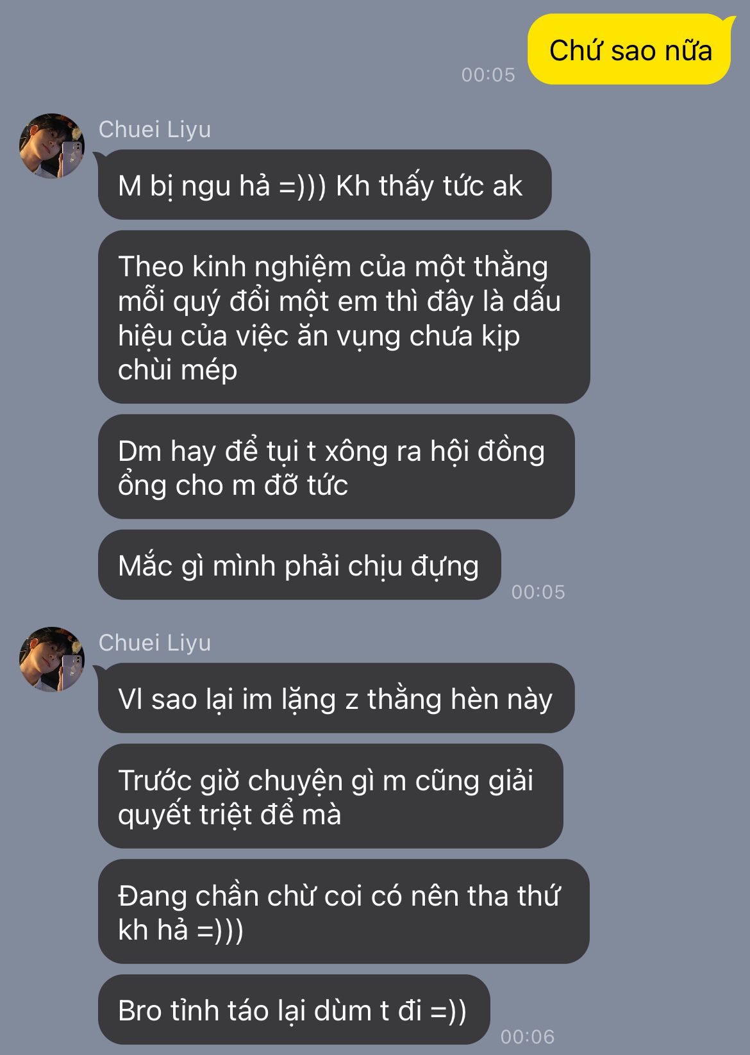Tap Chuei Liyu's upper profile avatar
Viewport: 750px width, 1055px height.
[52, 146]
